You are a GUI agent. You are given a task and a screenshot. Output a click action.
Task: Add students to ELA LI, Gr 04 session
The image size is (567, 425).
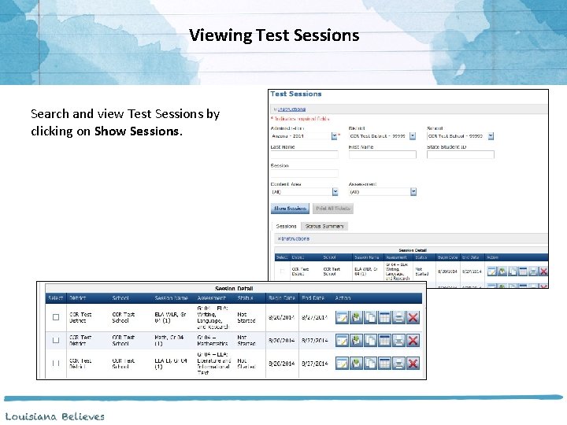[356, 363]
